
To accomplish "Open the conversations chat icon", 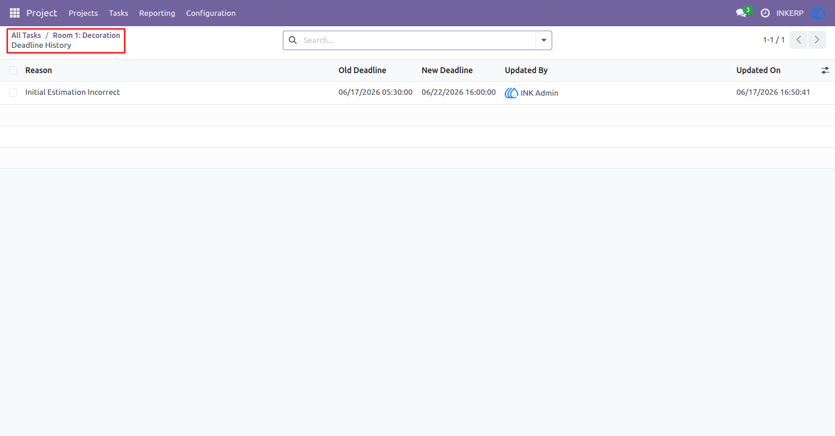I will tap(741, 13).
